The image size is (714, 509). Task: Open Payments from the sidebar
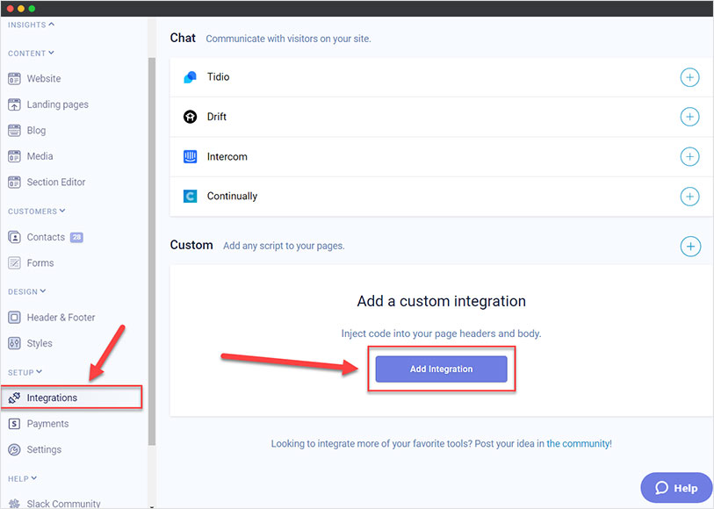click(42, 423)
